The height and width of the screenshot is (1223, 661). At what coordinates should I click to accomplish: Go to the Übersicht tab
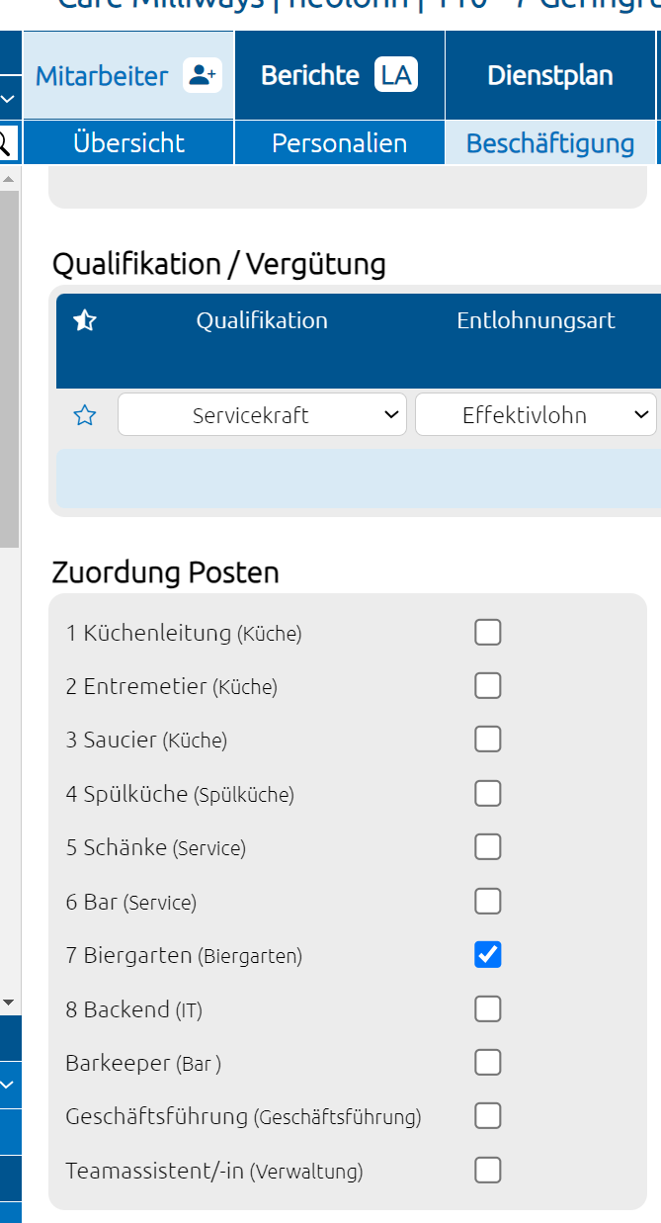128,142
